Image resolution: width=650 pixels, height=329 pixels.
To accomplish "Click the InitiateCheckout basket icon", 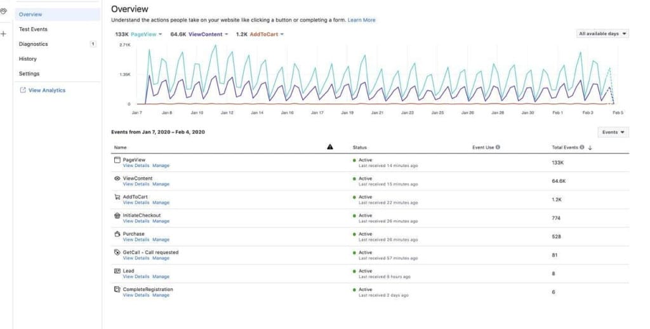I will (x=117, y=215).
